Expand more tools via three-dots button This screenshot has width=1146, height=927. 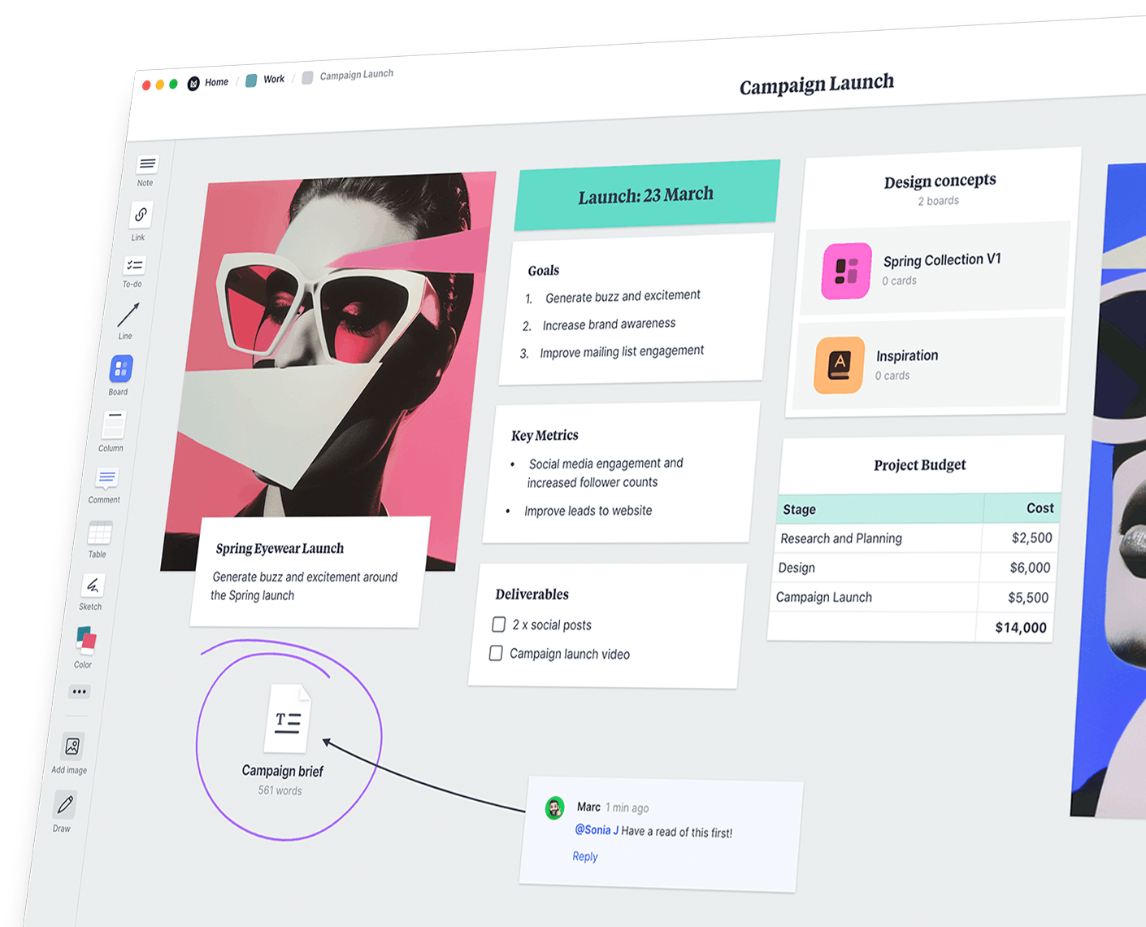click(x=79, y=692)
